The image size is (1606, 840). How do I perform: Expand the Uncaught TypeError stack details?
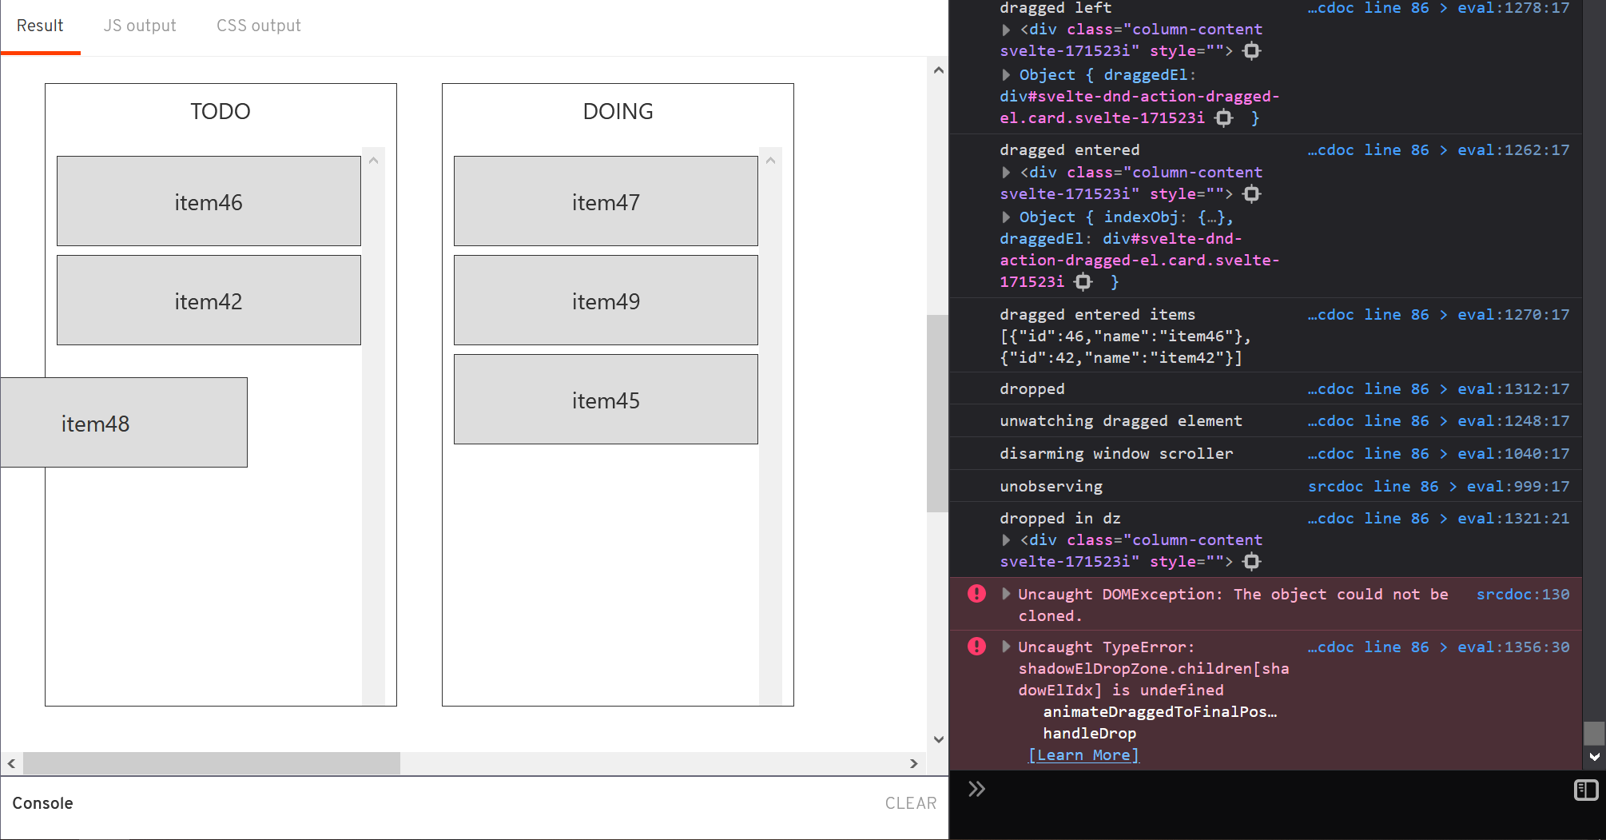[x=1006, y=647]
